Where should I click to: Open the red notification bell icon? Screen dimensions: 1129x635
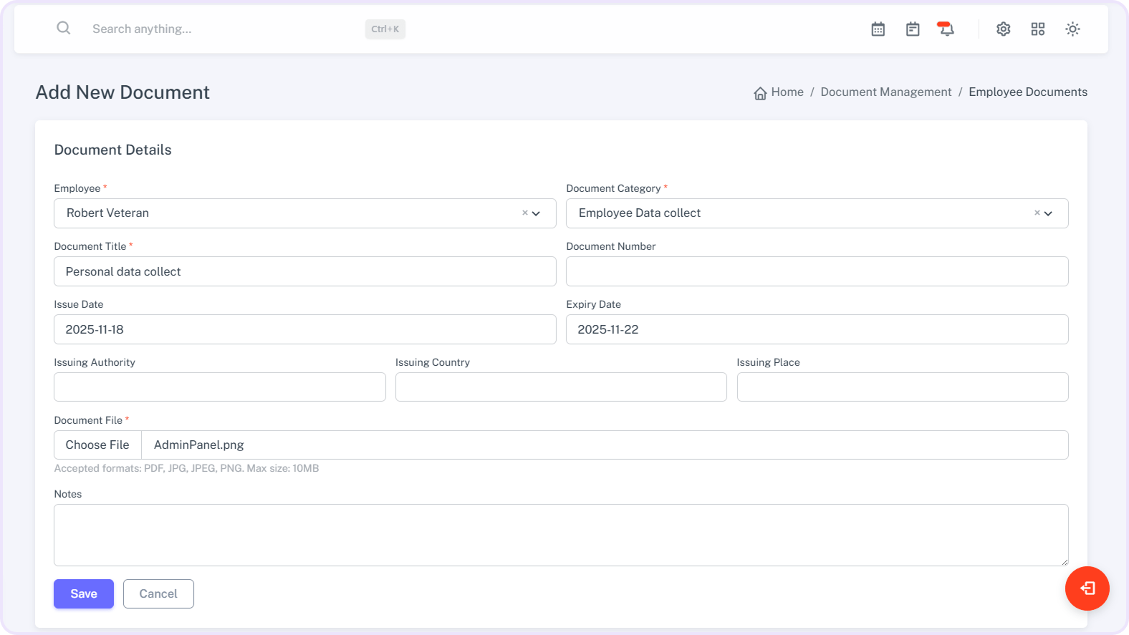946,29
